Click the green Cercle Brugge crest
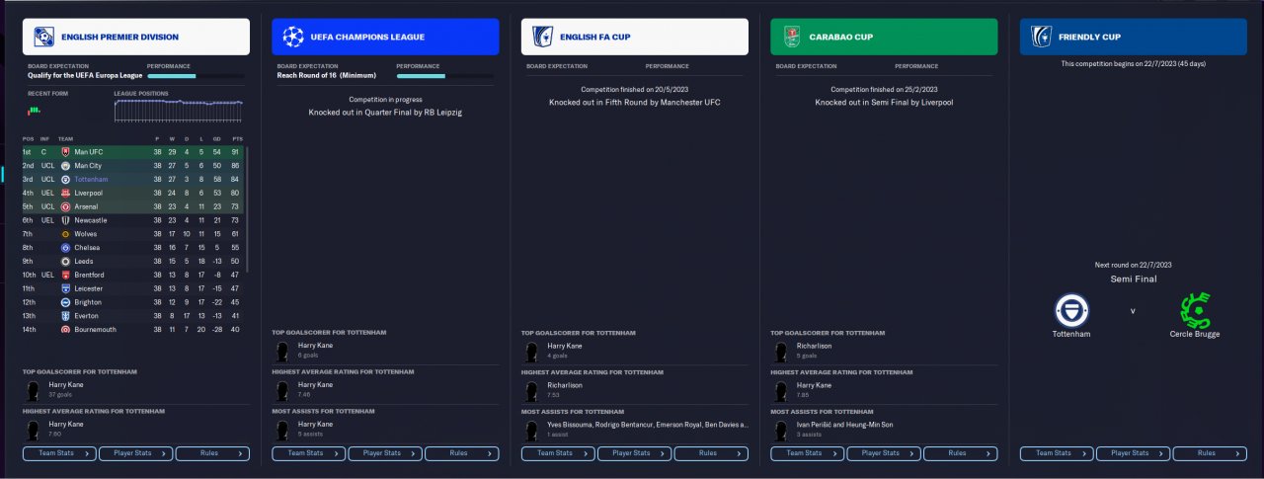Viewport: 1264px width, 479px height. [x=1196, y=310]
